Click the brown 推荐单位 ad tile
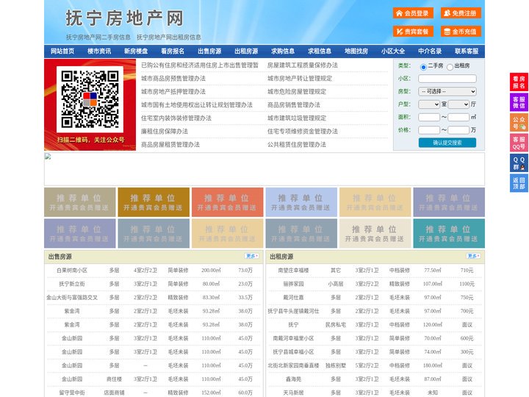Image resolution: width=529 pixels, height=397 pixels. click(x=154, y=202)
